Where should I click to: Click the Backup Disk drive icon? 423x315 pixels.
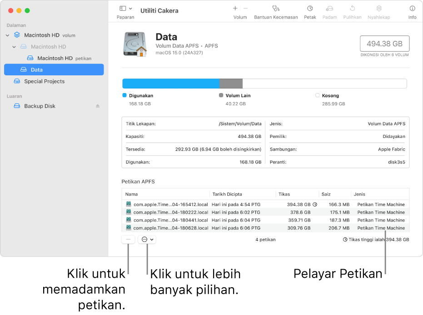[17, 106]
